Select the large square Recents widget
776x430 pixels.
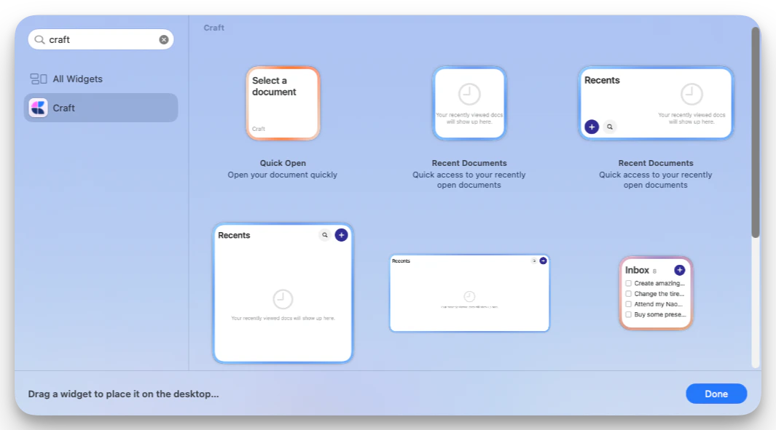pos(283,293)
